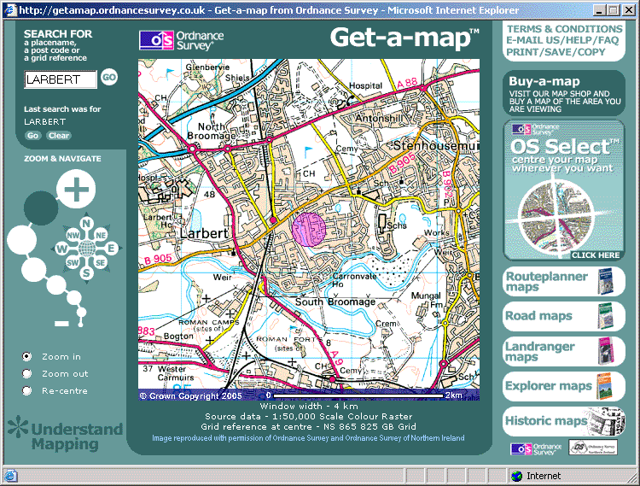Select the Zoom in radio button
The width and height of the screenshot is (640, 486).
tap(27, 356)
